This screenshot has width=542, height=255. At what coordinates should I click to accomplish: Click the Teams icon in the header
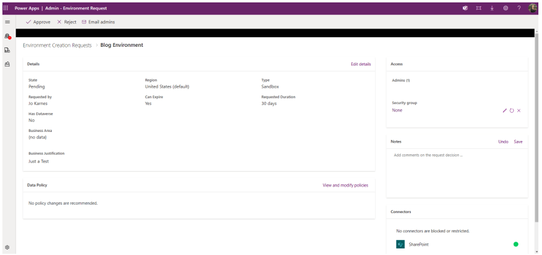pyautogui.click(x=465, y=8)
